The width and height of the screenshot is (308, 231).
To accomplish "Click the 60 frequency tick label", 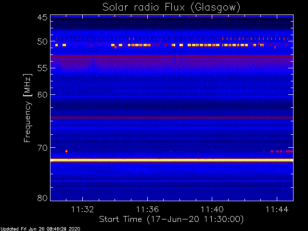I will point(42,95).
